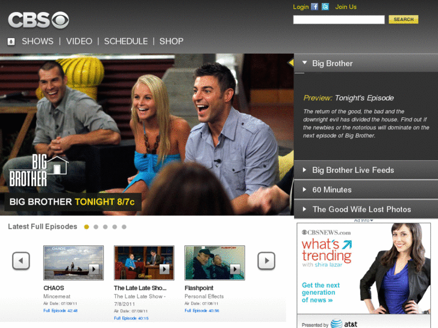Click the AT&T globe logo
The width and height of the screenshot is (438, 328).
tap(337, 324)
